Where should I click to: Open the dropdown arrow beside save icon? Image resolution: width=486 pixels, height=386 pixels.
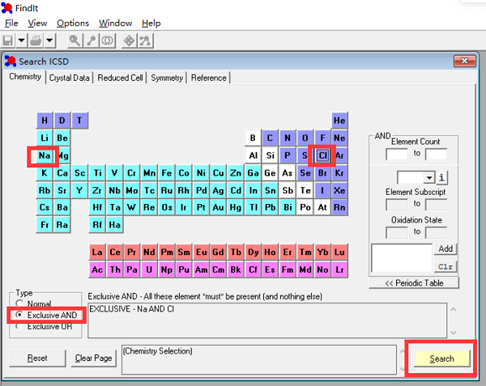(x=21, y=40)
